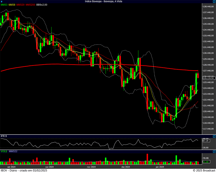
Task: Pop out the VOL$ volume panel
Action: [214, 152]
